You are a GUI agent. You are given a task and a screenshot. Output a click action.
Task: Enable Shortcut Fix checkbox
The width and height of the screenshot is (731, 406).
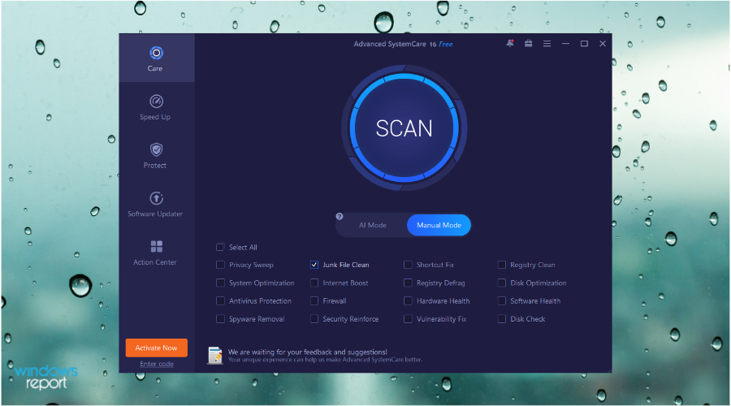[408, 265]
